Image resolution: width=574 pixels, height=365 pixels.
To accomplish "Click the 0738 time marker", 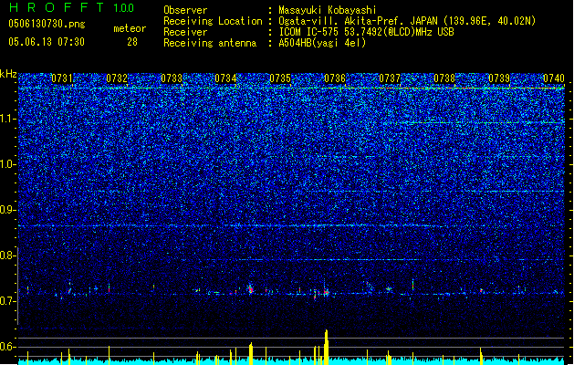I will pos(444,78).
